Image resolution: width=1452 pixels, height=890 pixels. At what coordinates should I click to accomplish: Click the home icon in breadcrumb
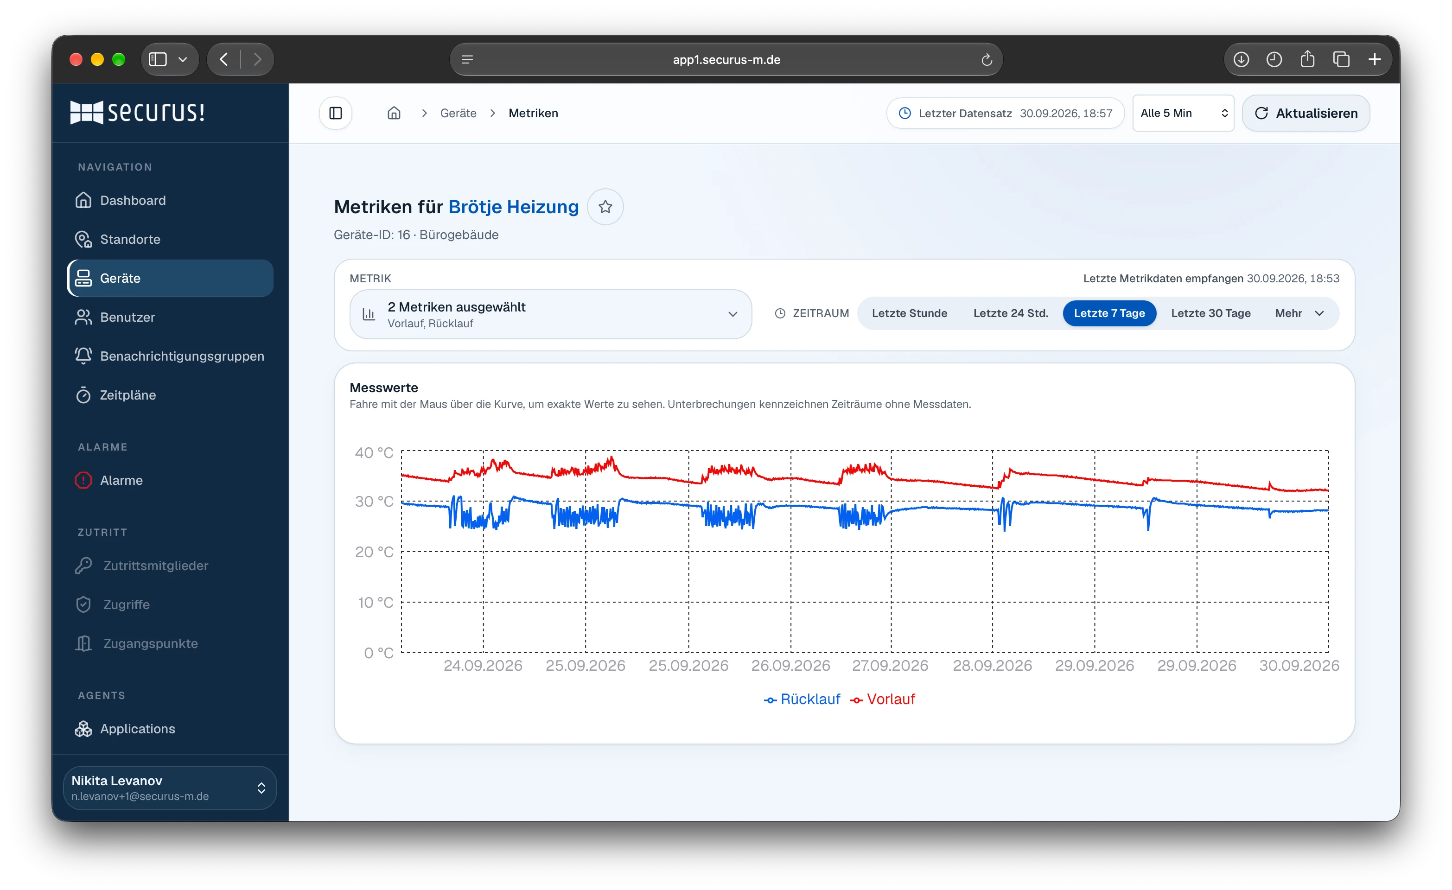point(394,113)
